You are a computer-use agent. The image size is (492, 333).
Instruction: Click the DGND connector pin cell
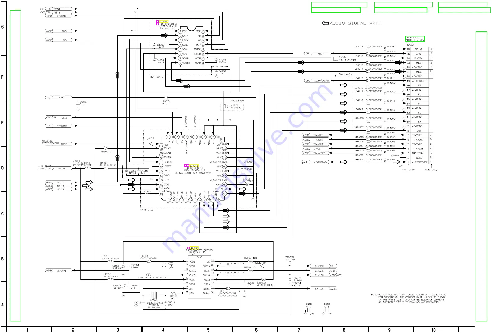point(420,158)
